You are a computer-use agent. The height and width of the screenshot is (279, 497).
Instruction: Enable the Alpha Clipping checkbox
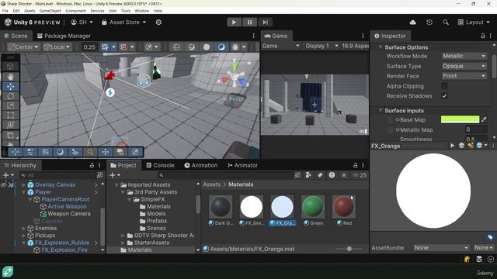click(444, 86)
